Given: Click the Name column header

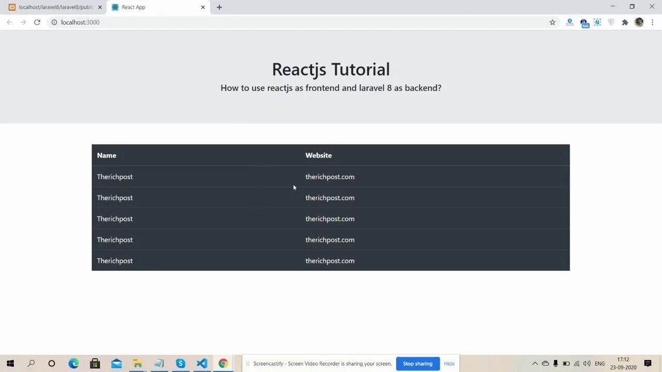Looking at the screenshot, I should 107,156.
